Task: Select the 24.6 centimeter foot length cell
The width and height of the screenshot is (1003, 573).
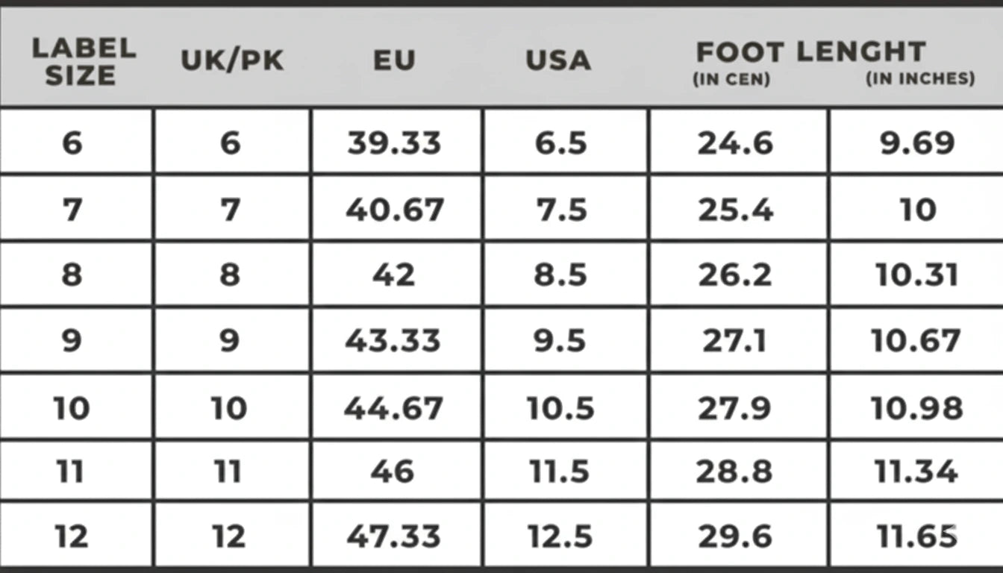Action: point(736,143)
